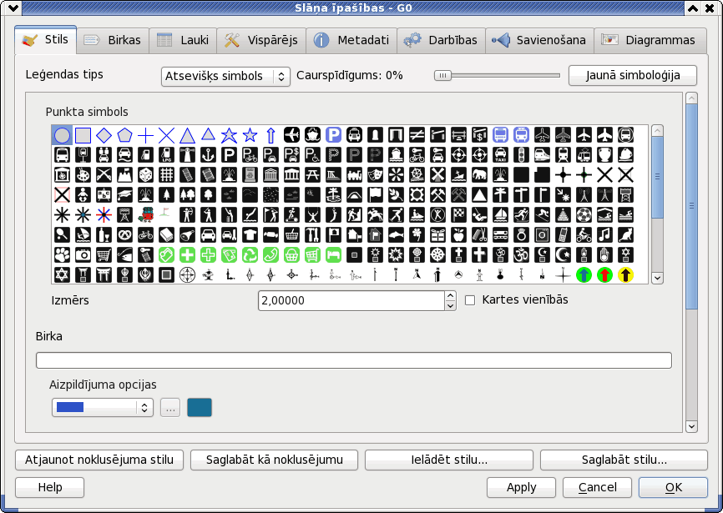Pick the windmill symbol
The image size is (723, 513).
tap(437, 175)
